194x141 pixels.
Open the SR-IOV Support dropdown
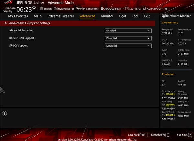point(128,46)
